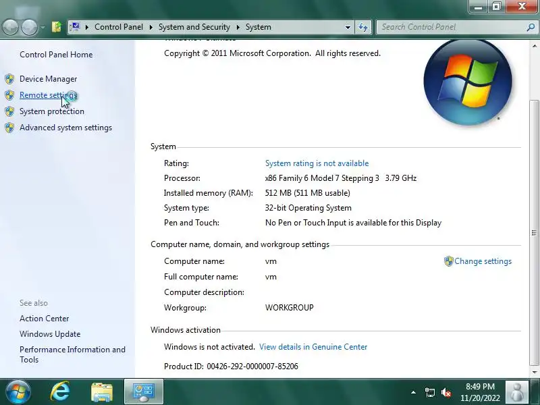The height and width of the screenshot is (405, 540).
Task: Click the 512 MB (511 MB usable) text
Action: click(308, 193)
